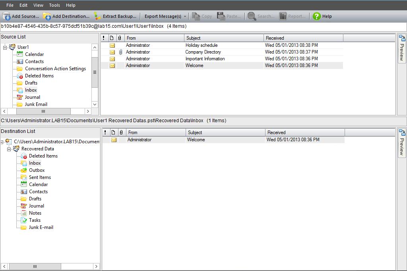Select the Holiday schedule message
Image resolution: width=407 pixels, height=271 pixels.
coord(222,45)
